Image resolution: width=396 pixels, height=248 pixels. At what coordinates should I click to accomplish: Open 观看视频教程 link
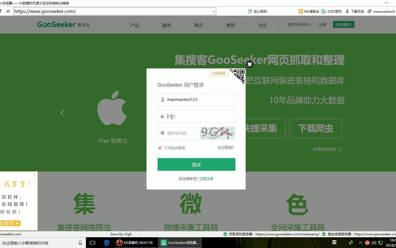(327, 149)
